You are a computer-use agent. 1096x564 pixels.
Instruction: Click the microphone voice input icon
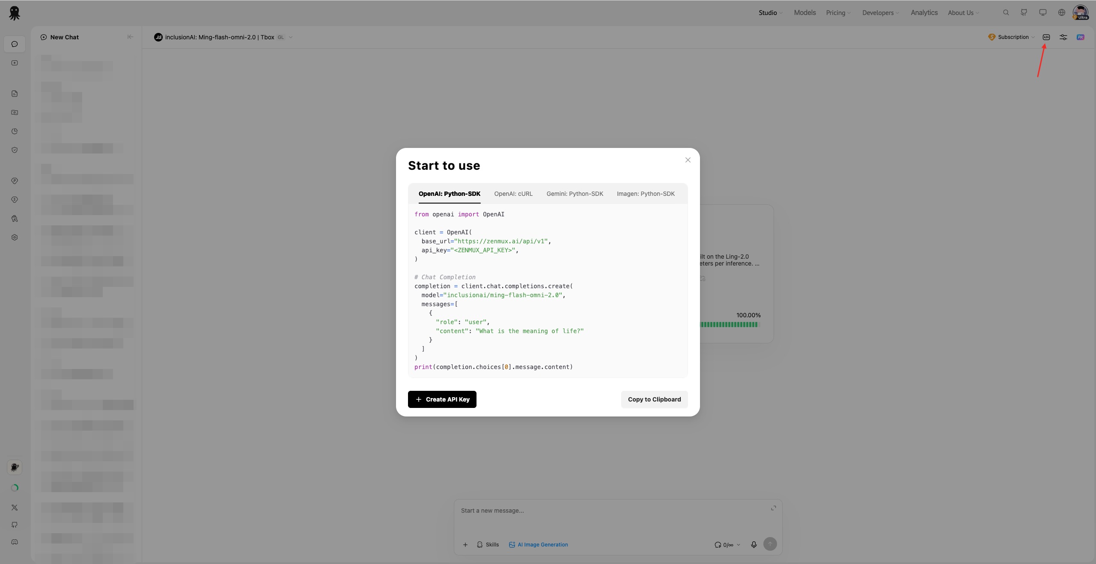click(x=754, y=545)
